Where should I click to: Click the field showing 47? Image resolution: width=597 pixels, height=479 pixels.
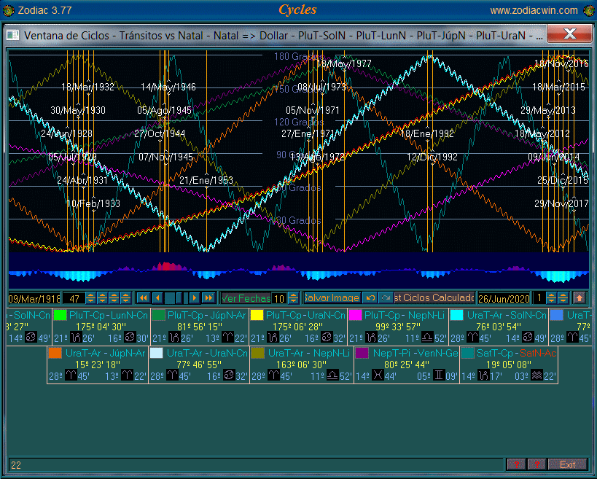[x=74, y=298]
